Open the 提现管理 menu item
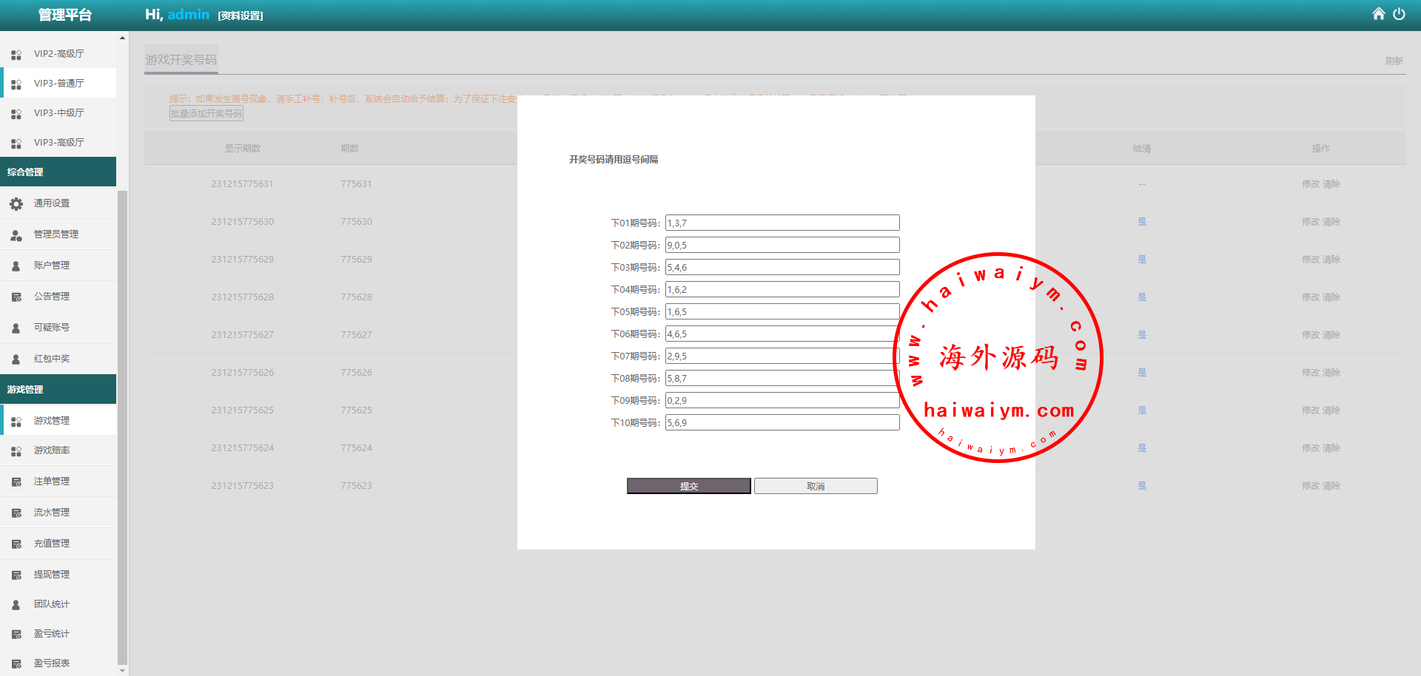Screen dimensions: 1421x676 [51, 575]
